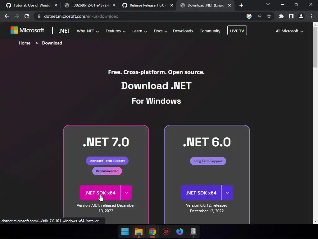Reload the page with the refresh icon
This screenshot has width=318, height=239.
coord(27,16)
